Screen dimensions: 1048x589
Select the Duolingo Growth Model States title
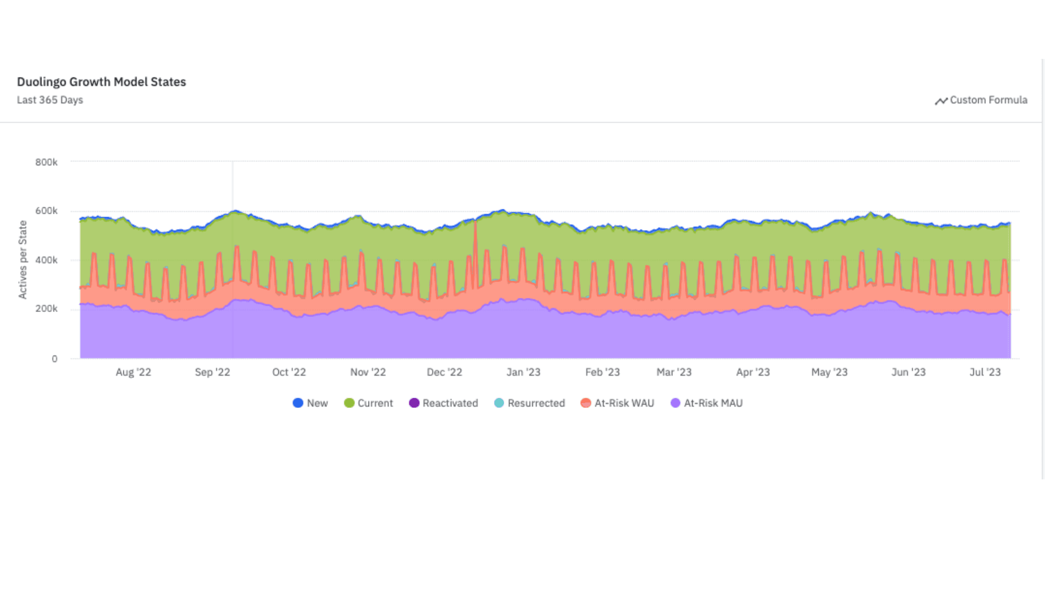[102, 81]
